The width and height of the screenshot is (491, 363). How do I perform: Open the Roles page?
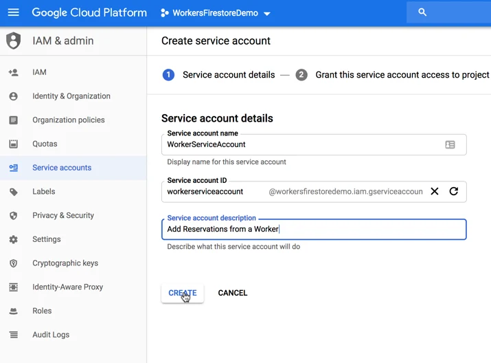73,311
